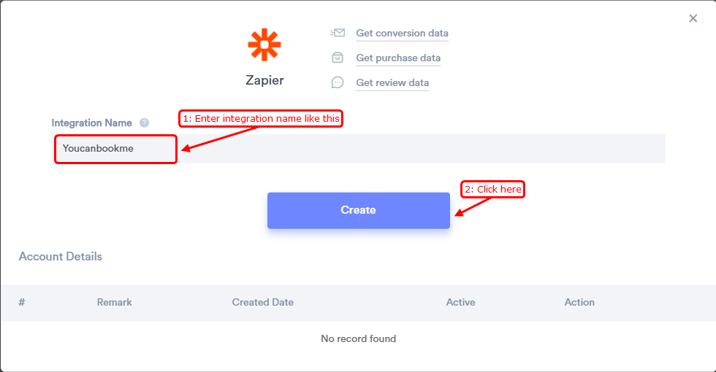
Task: Open the Get conversion data link
Action: point(402,34)
